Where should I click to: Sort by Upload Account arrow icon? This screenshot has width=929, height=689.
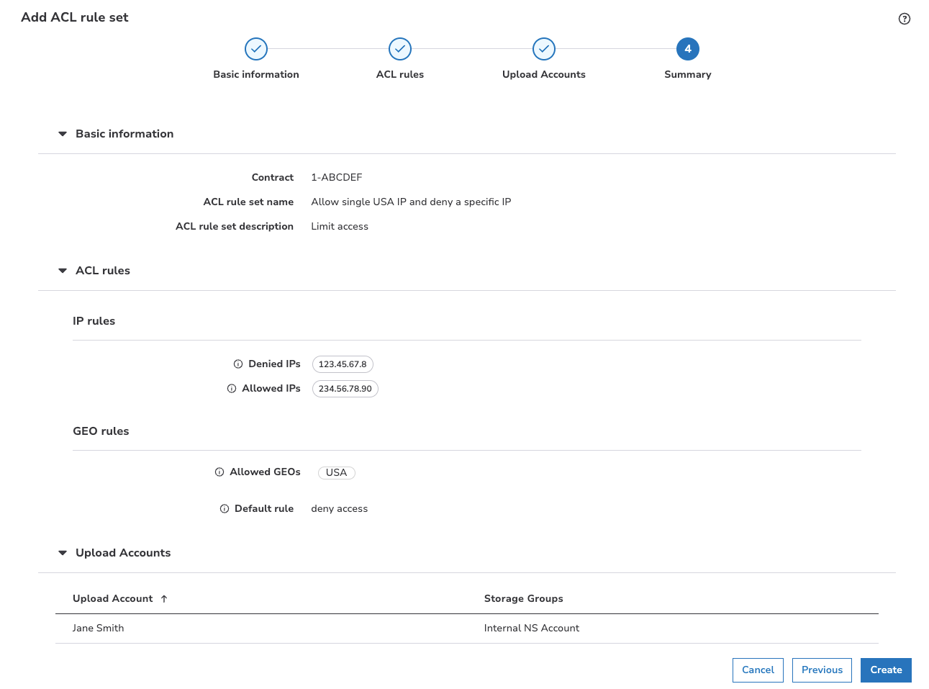(164, 599)
